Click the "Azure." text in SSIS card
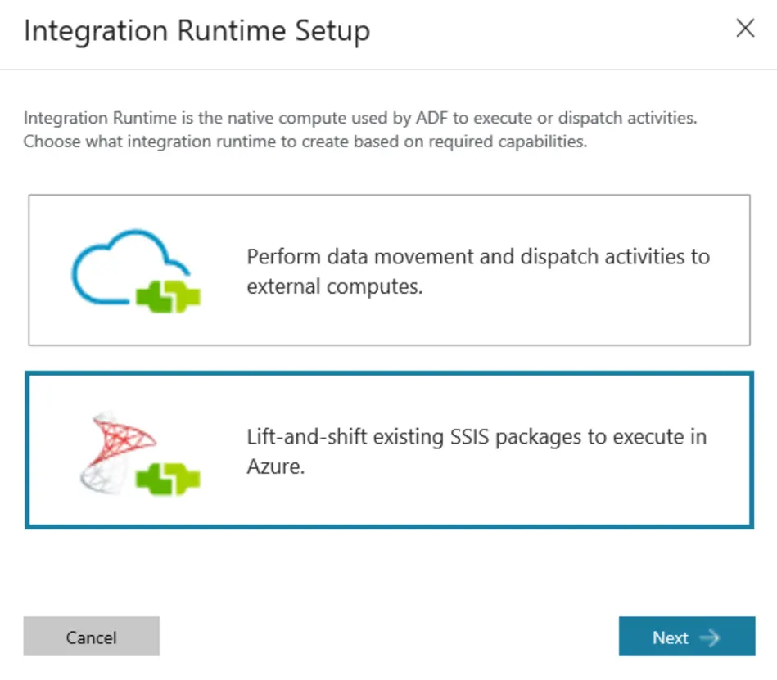The width and height of the screenshot is (777, 680). click(276, 468)
